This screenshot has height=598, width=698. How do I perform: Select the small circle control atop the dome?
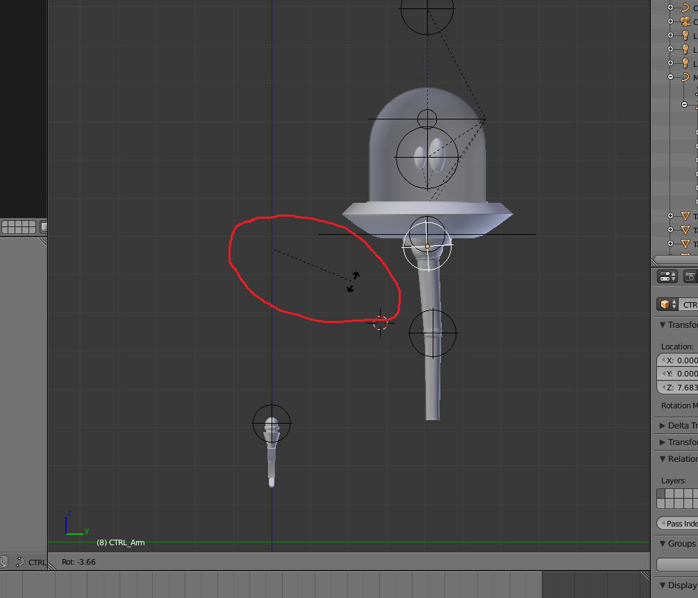(x=427, y=119)
